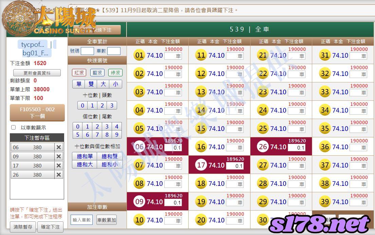Pick the 綠波 green wave group

click(115, 73)
